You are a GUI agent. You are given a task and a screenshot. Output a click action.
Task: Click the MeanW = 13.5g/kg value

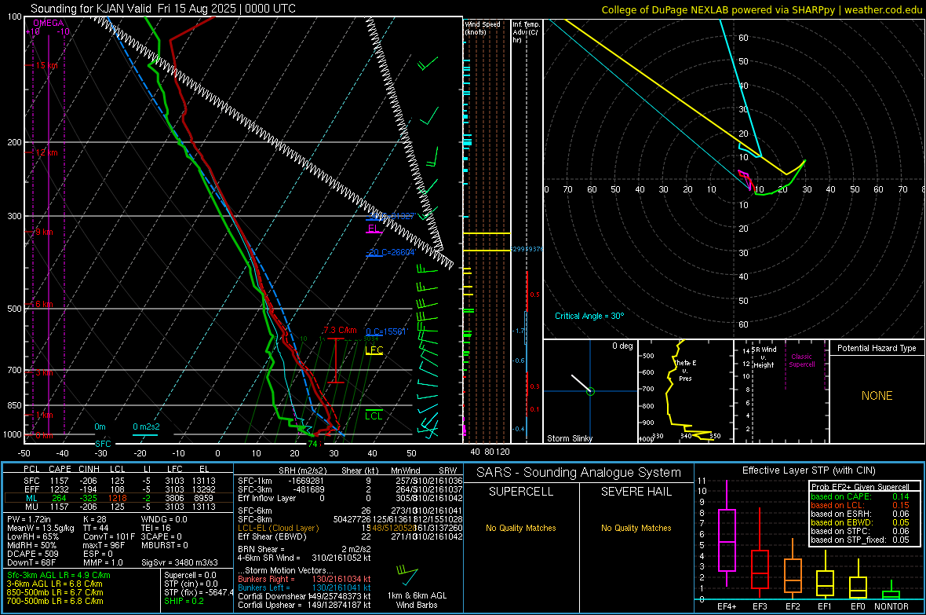coord(41,528)
